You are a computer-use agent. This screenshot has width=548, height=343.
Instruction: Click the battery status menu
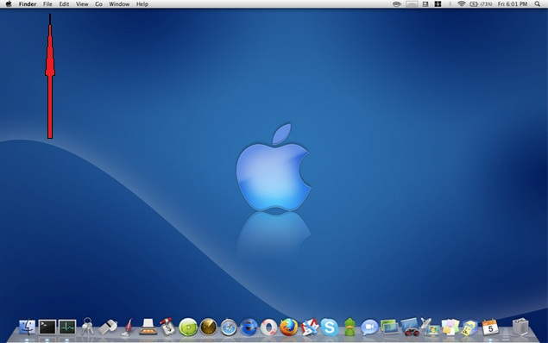click(x=481, y=4)
